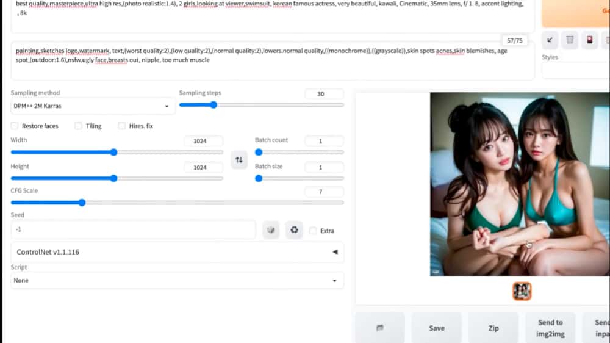The image size is (610, 343).
Task: Click the trash icon to clear the prompt
Action: [x=570, y=40]
